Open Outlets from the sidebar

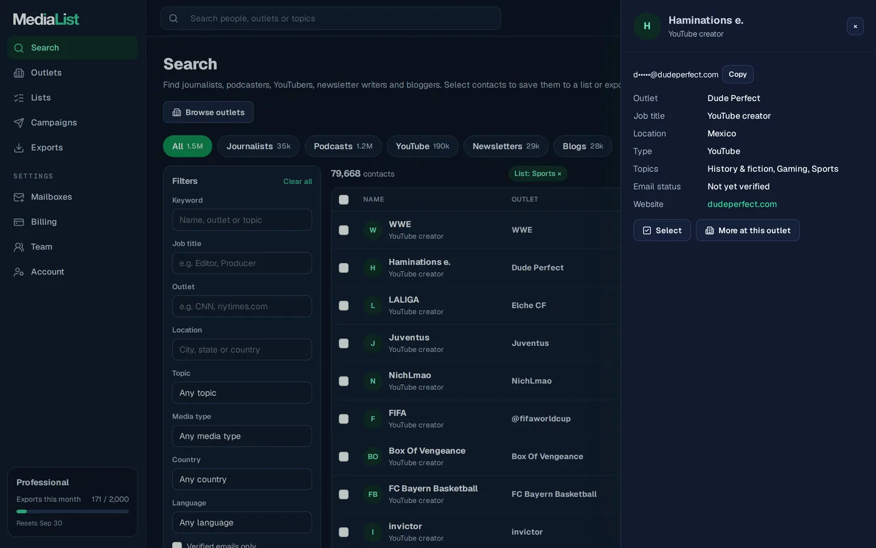coord(72,72)
